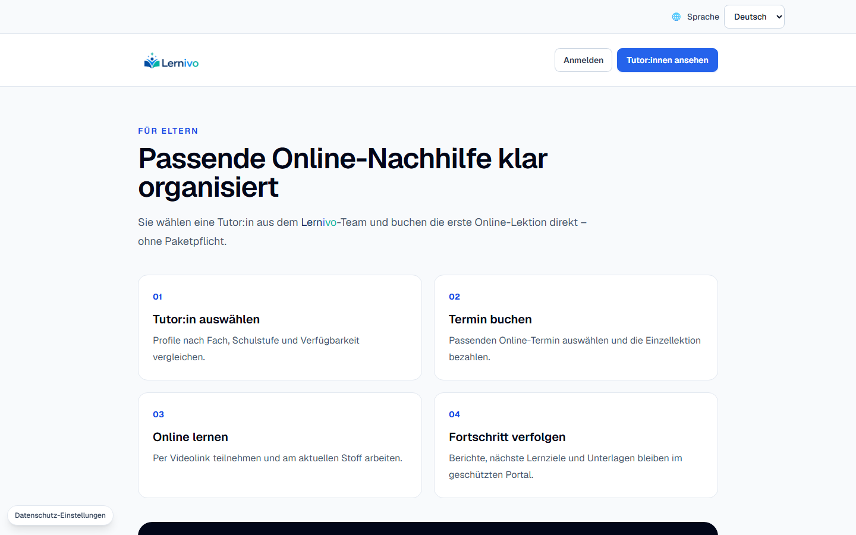Viewport: 856px width, 535px height.
Task: Click step number 01
Action: click(x=158, y=297)
